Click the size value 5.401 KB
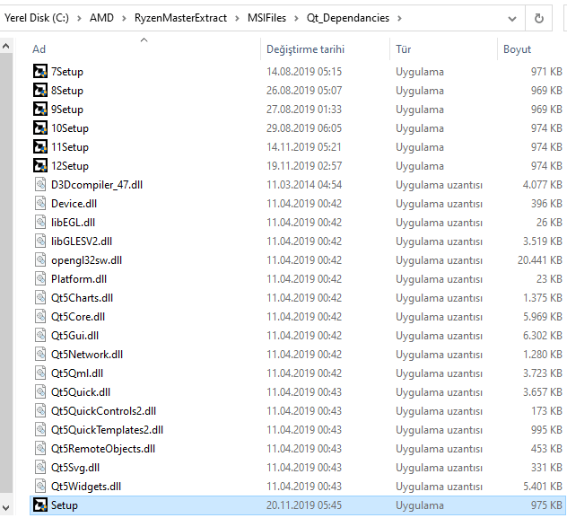567x518 pixels. coord(543,487)
